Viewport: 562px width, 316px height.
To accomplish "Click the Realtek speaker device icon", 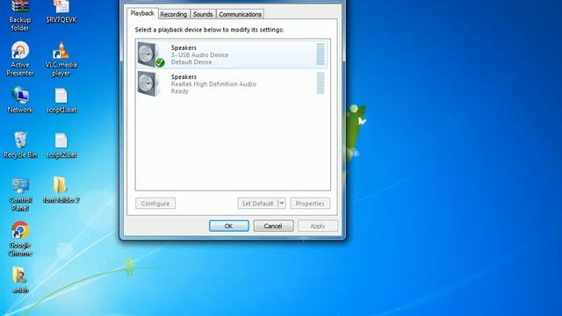I will (x=148, y=83).
